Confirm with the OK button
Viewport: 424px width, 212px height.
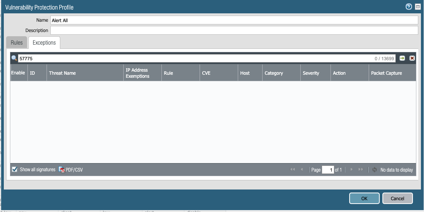click(x=364, y=198)
